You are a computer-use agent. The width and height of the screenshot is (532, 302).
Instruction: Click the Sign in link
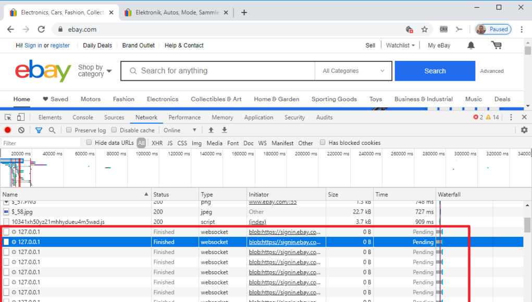[33, 45]
